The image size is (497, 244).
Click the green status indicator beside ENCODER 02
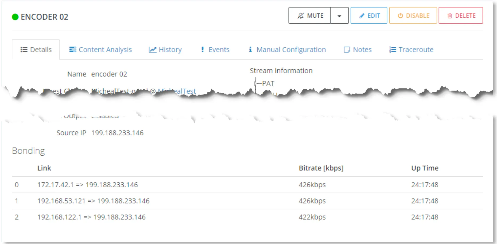coord(15,17)
